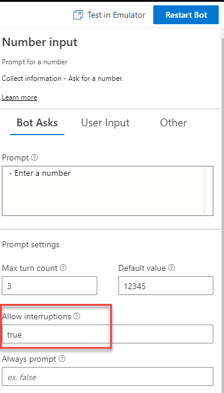Focus the Max turn count field
Viewport: 224px width, 393px height.
click(50, 286)
